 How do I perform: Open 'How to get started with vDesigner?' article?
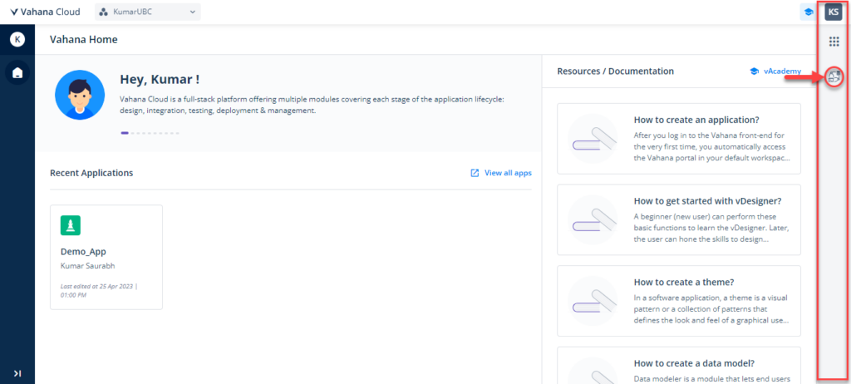[679, 219]
